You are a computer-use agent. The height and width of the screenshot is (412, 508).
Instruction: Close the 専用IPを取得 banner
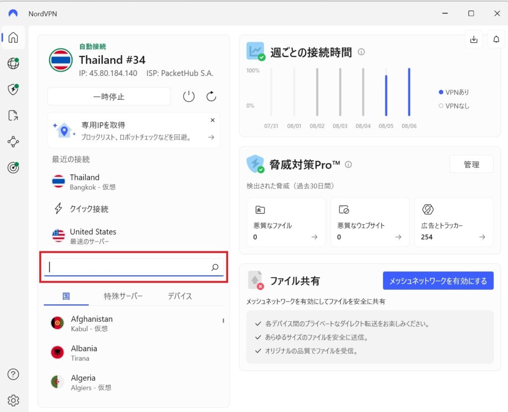click(212, 120)
